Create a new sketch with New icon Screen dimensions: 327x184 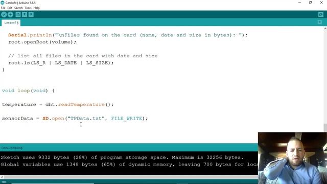coord(18,14)
